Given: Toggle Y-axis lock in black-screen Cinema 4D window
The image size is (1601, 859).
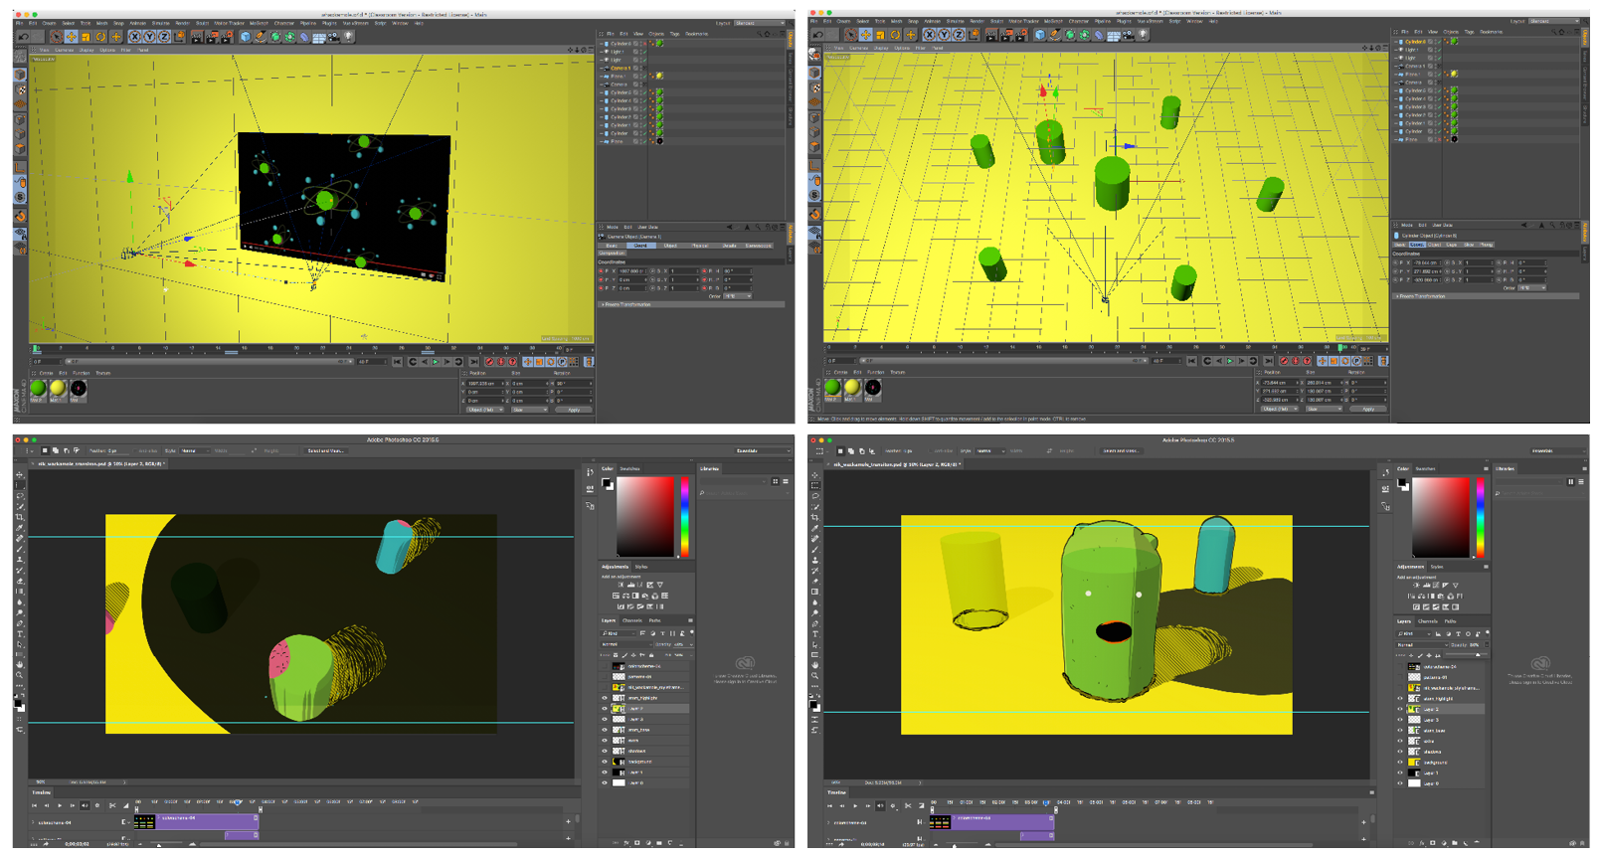Looking at the screenshot, I should pos(149,37).
